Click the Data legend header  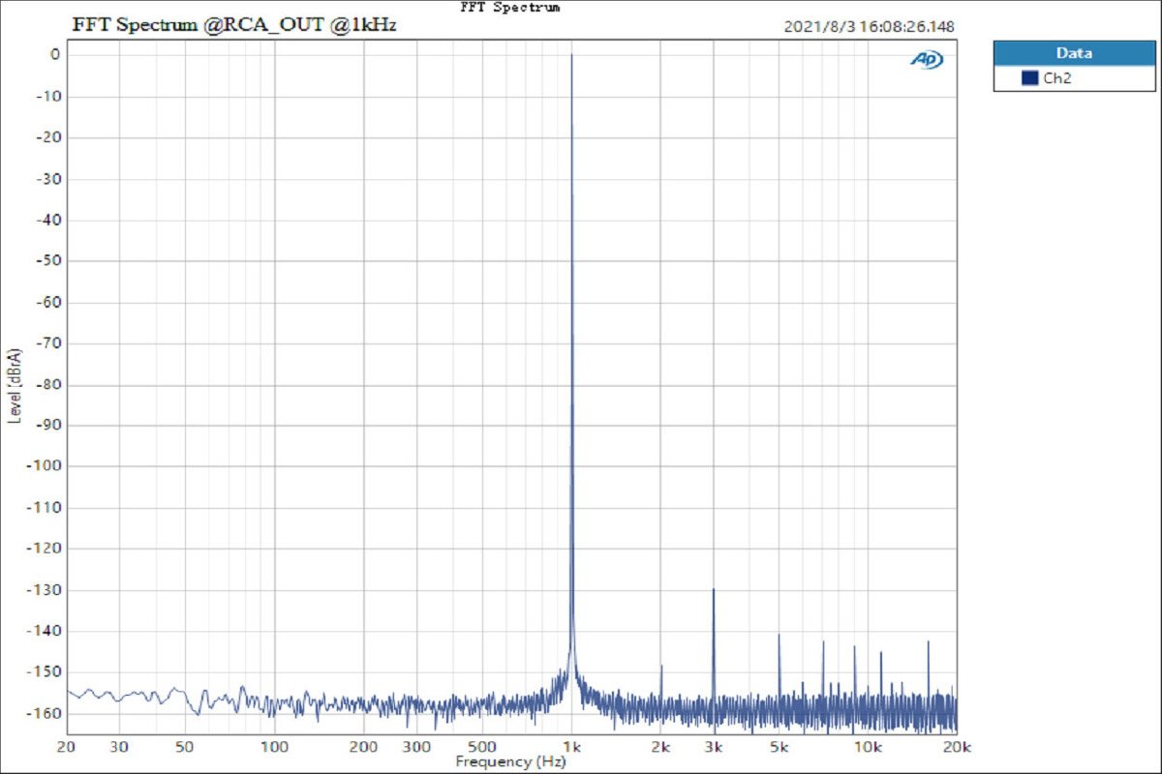click(x=1074, y=53)
